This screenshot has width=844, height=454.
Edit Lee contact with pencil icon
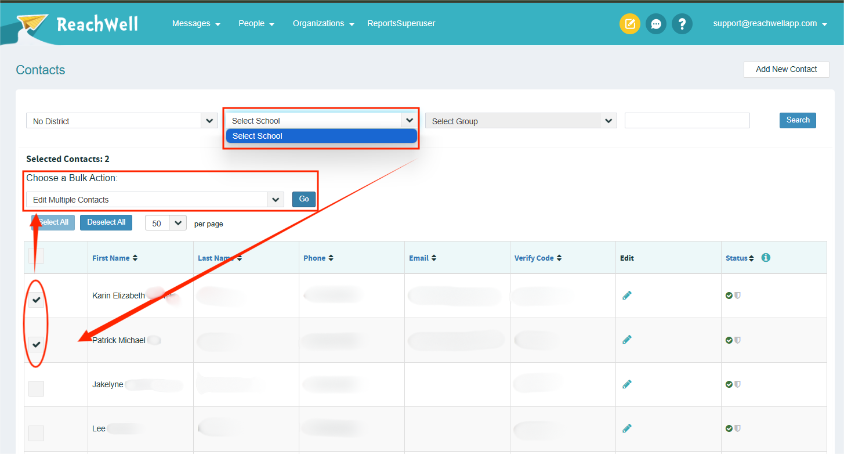626,428
